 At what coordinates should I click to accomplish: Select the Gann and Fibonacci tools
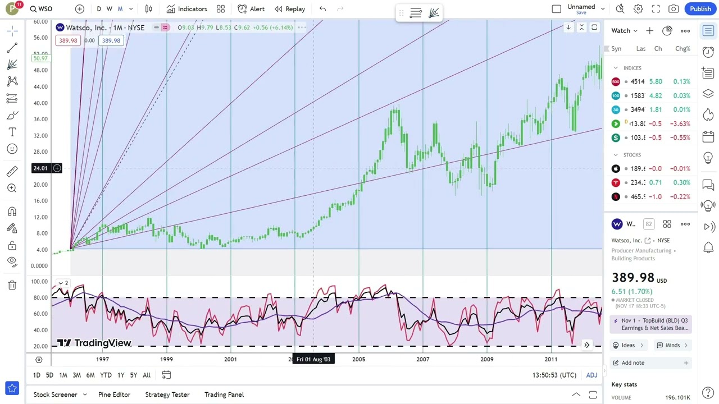pos(12,65)
